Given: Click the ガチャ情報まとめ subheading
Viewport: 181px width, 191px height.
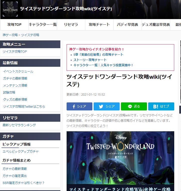Looking at the screenshot, I should [17, 160].
